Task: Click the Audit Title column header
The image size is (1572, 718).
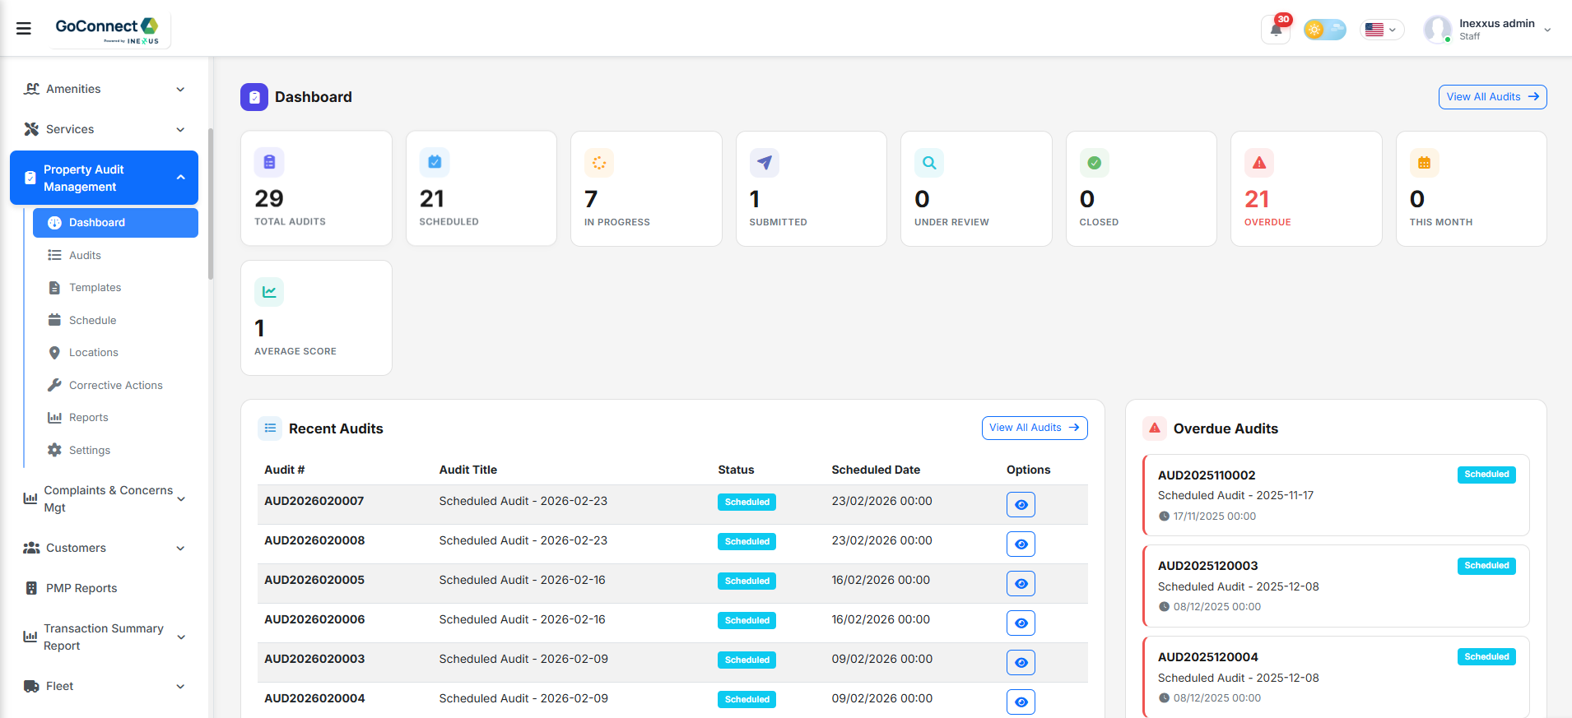Action: click(468, 470)
